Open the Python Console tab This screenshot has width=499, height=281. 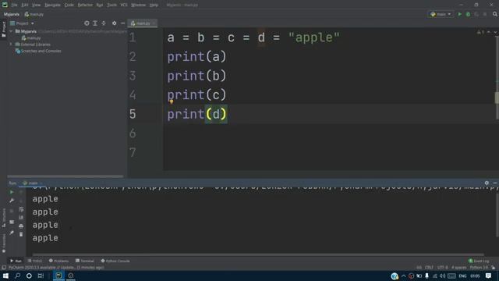coord(115,261)
